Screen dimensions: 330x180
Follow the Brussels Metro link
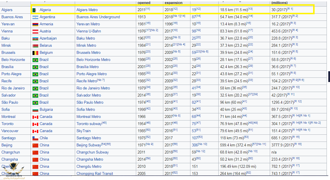click(x=88, y=53)
